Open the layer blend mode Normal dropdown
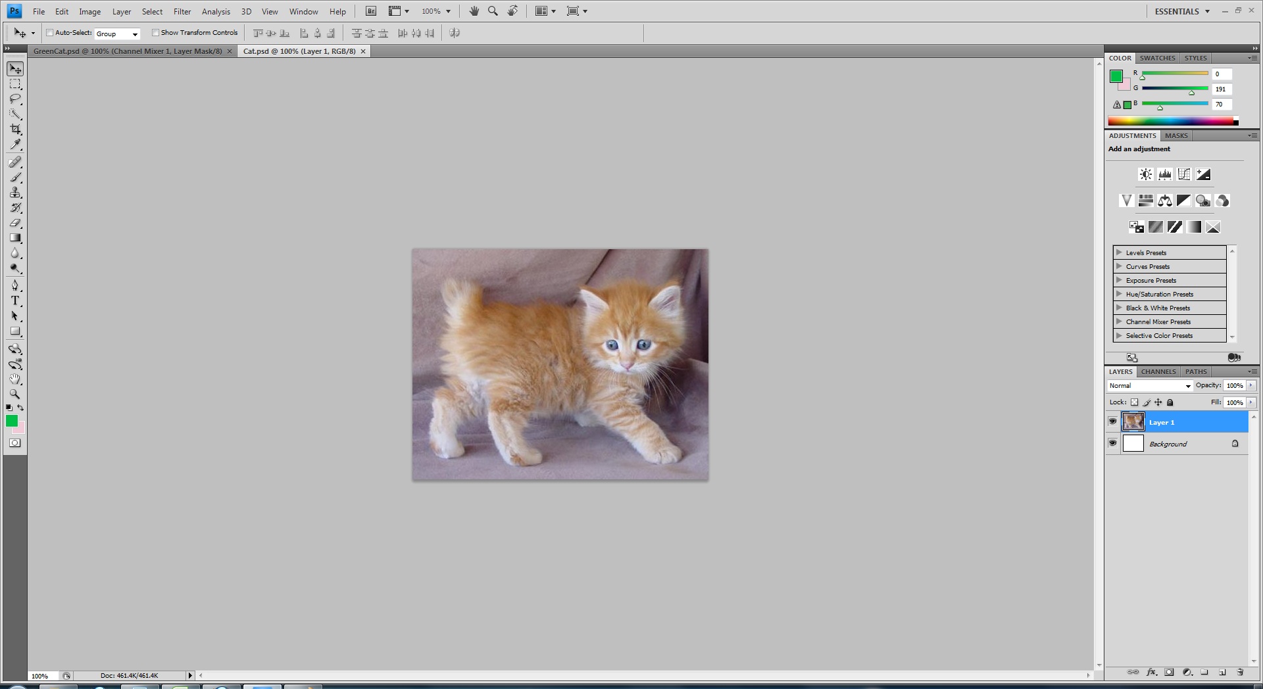The height and width of the screenshot is (689, 1263). click(x=1150, y=386)
